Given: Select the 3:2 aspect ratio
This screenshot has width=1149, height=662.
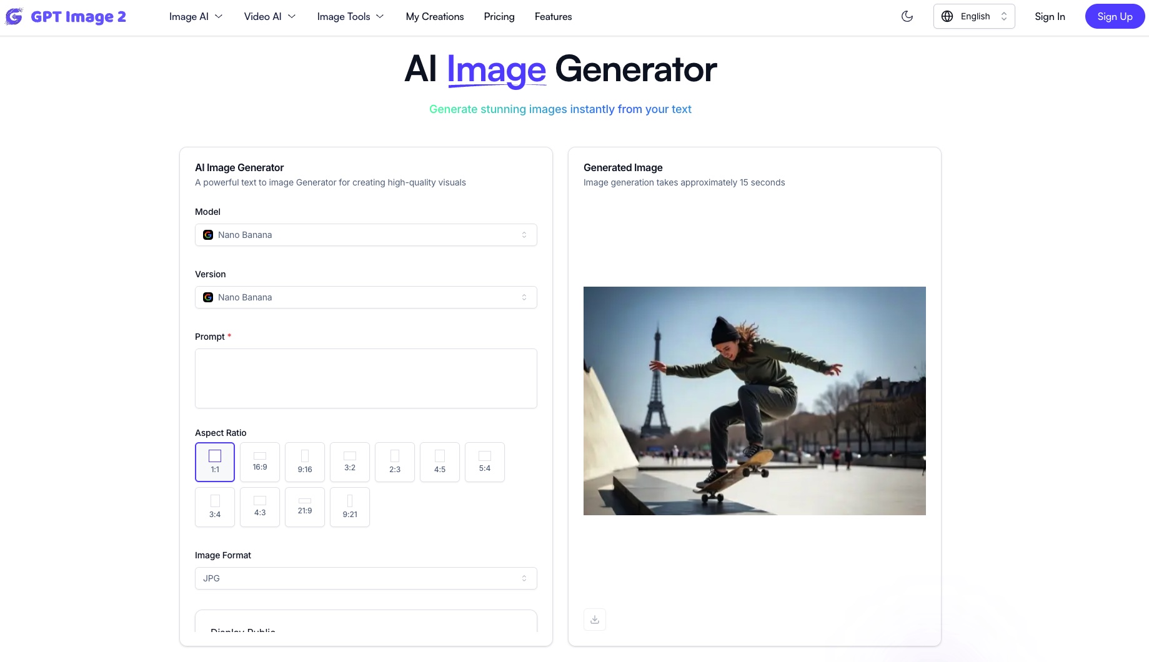Looking at the screenshot, I should [x=350, y=462].
